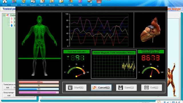Click the Human Magnetic Field Information Indicator label
183x103 pixels.
click(x=151, y=51)
